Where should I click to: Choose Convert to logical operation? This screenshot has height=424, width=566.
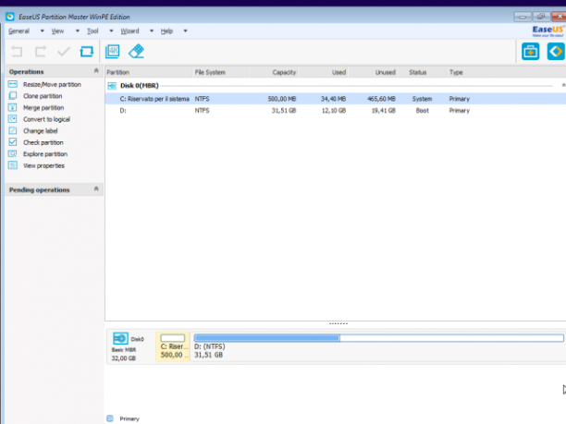point(46,119)
